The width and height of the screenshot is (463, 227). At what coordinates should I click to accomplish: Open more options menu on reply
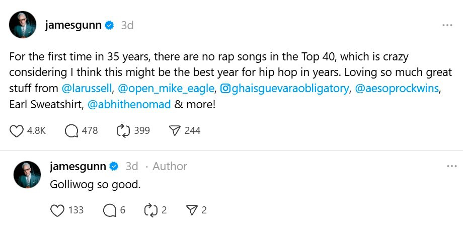pos(451,166)
